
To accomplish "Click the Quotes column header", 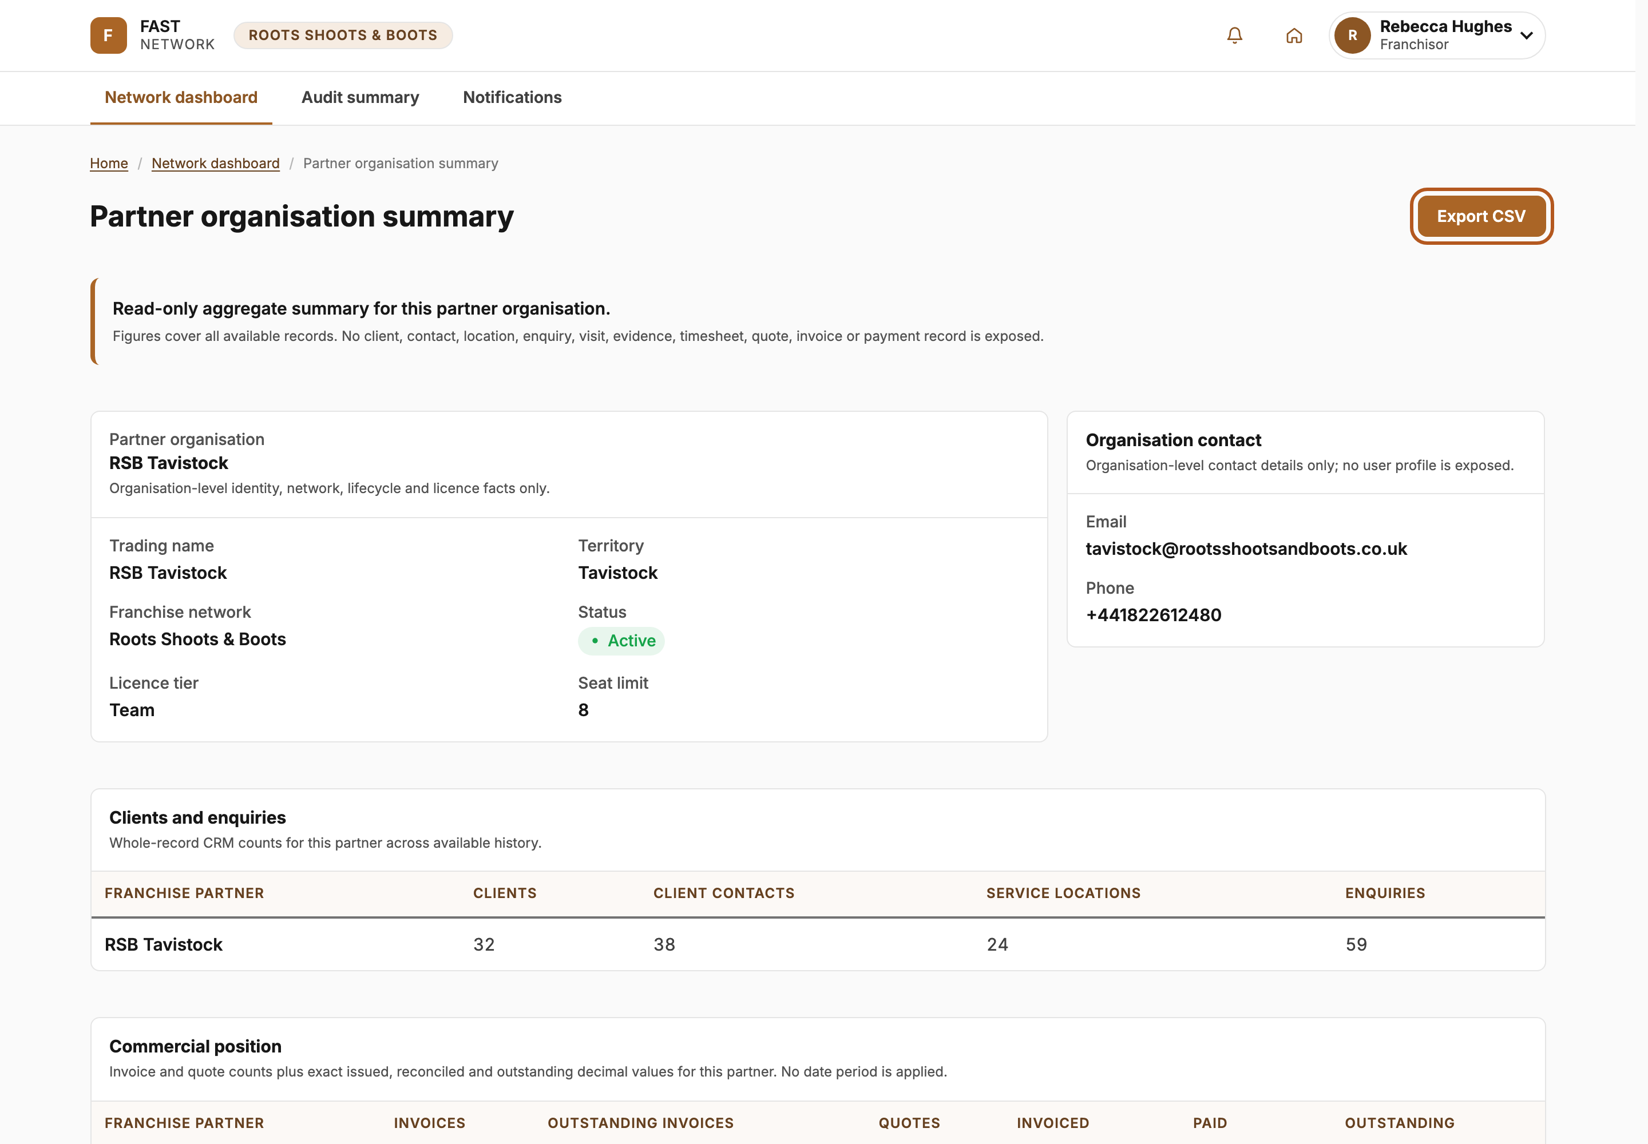I will (909, 1123).
